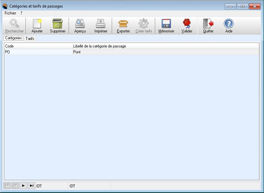Click the Imprimer printer icon
This screenshot has width=264, height=193.
coord(101,24)
